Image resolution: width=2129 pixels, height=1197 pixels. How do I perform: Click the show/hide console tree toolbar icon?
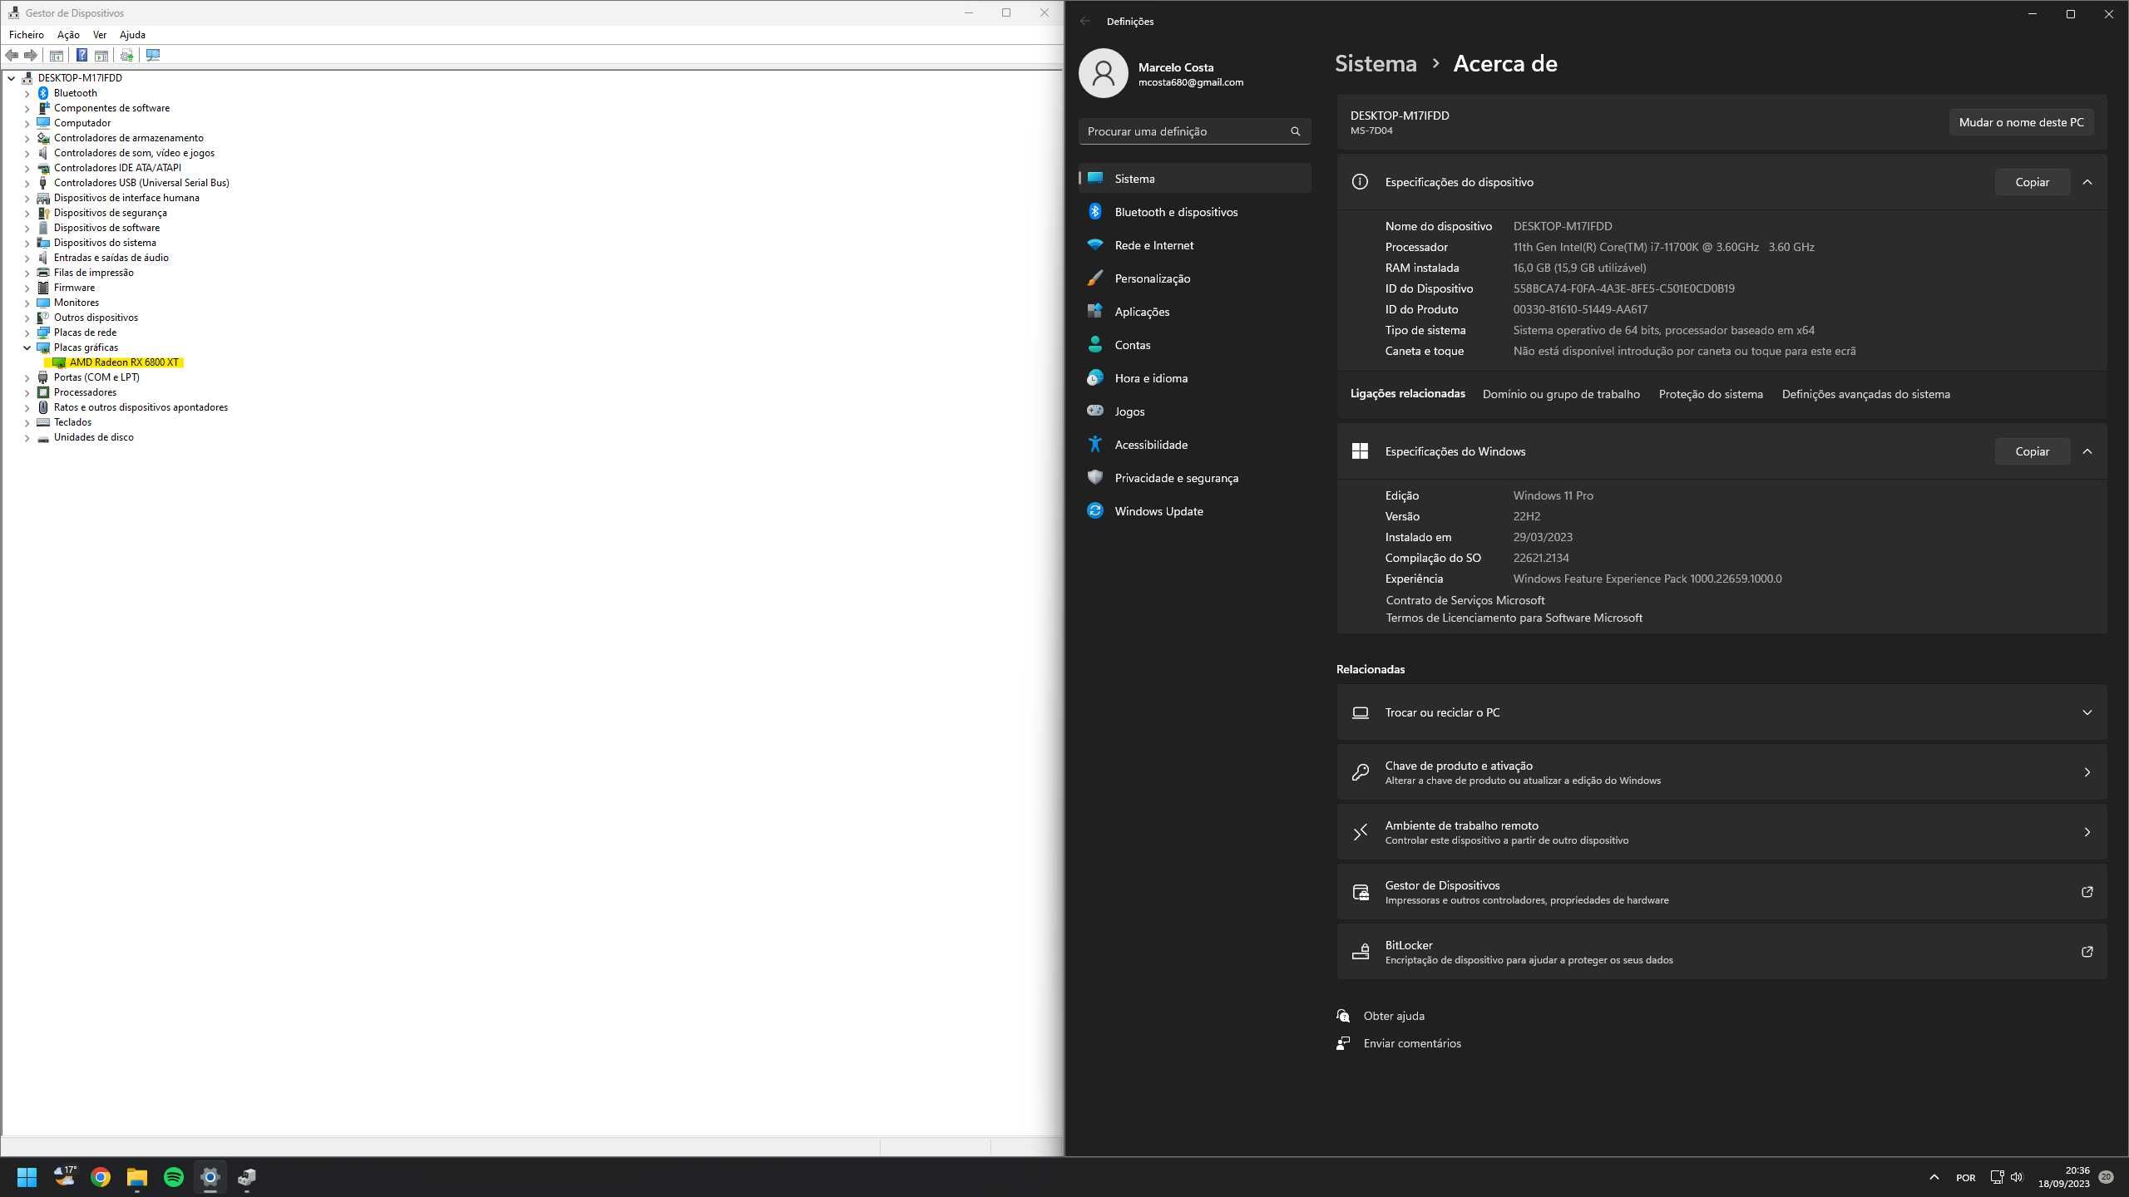[x=57, y=55]
